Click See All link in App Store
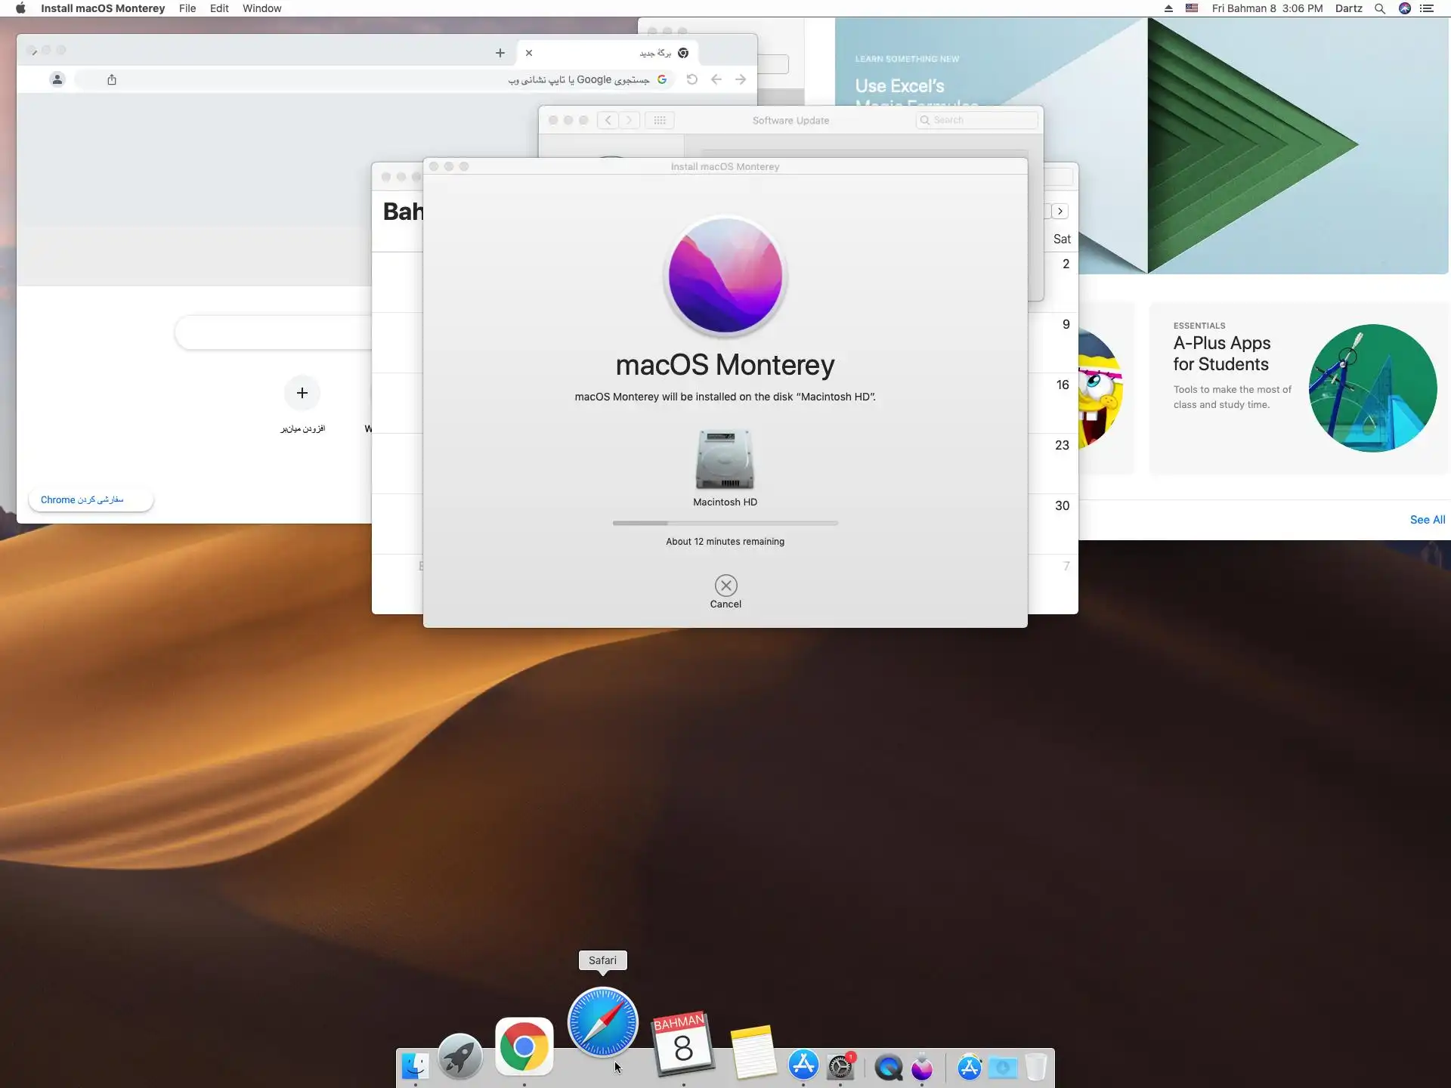1451x1088 pixels. point(1427,520)
